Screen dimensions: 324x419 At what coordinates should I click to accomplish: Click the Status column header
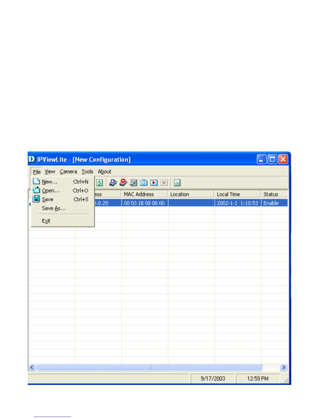point(274,194)
